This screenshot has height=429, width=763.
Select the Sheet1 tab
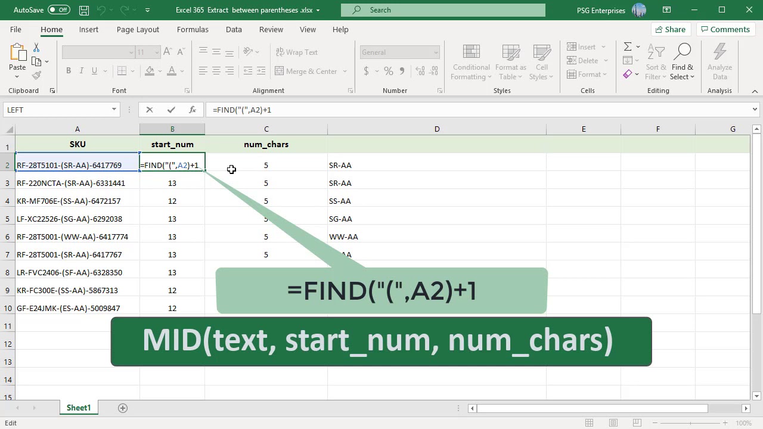(79, 408)
